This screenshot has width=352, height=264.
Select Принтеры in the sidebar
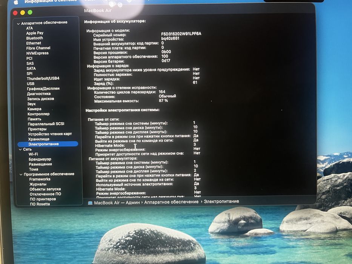37,129
